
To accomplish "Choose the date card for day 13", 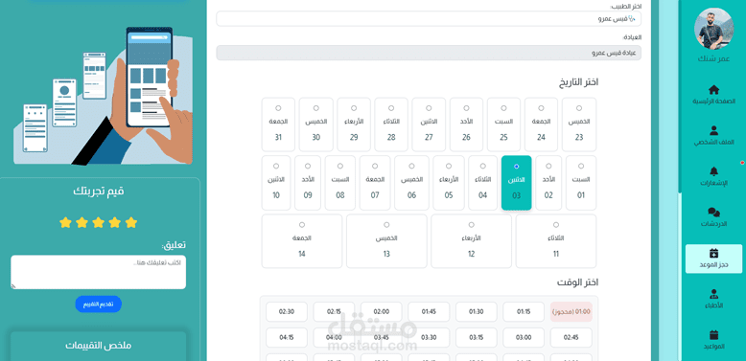I will pos(386,241).
